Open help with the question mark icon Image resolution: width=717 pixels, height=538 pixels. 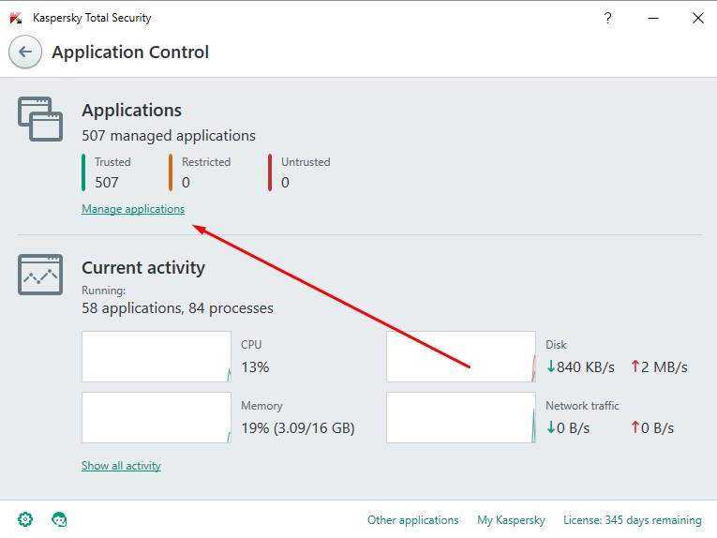607,18
